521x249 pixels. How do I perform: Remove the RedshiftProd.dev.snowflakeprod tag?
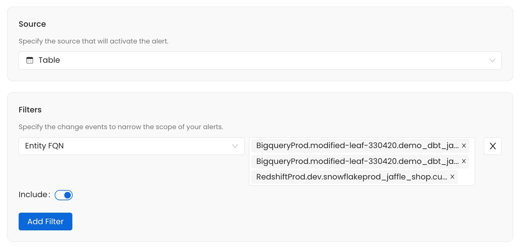(x=452, y=177)
